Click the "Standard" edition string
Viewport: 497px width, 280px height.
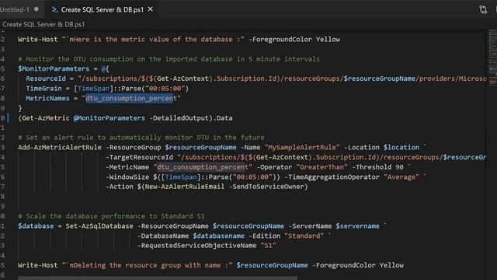[x=304, y=236]
